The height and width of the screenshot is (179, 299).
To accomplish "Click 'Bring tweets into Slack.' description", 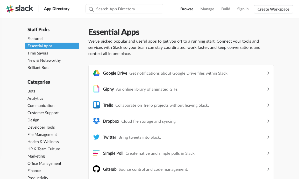I will click(140, 137).
